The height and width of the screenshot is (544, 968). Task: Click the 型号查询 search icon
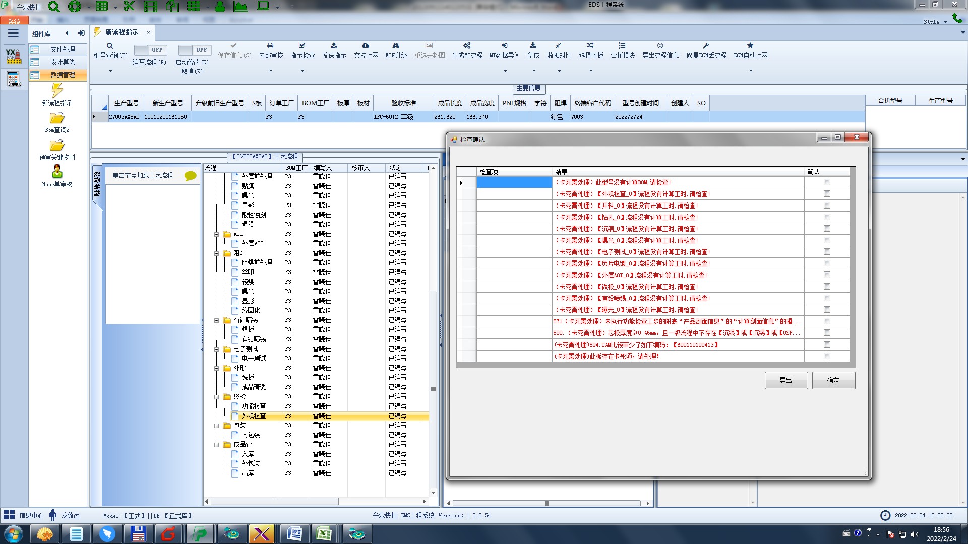(x=109, y=46)
